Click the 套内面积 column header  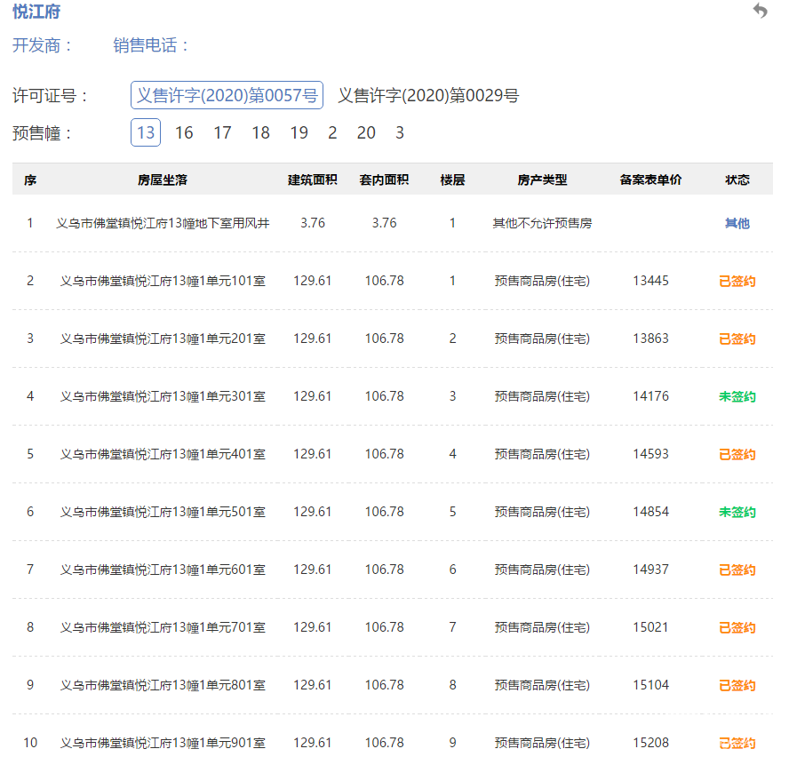(x=384, y=179)
